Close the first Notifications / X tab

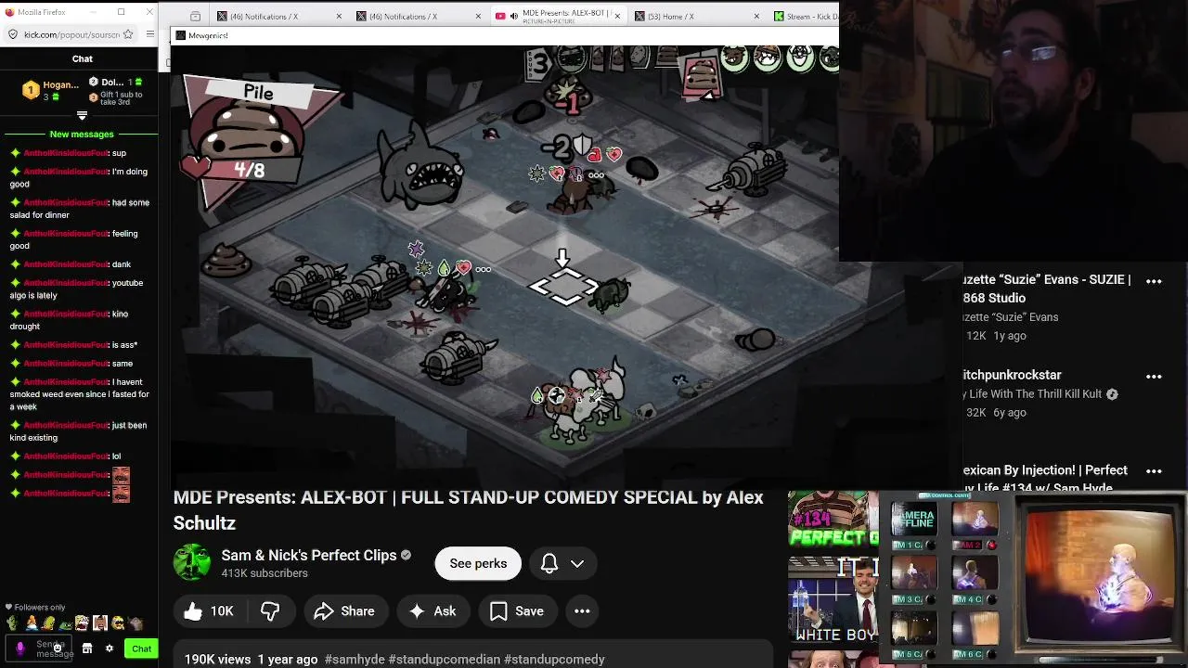pos(339,17)
